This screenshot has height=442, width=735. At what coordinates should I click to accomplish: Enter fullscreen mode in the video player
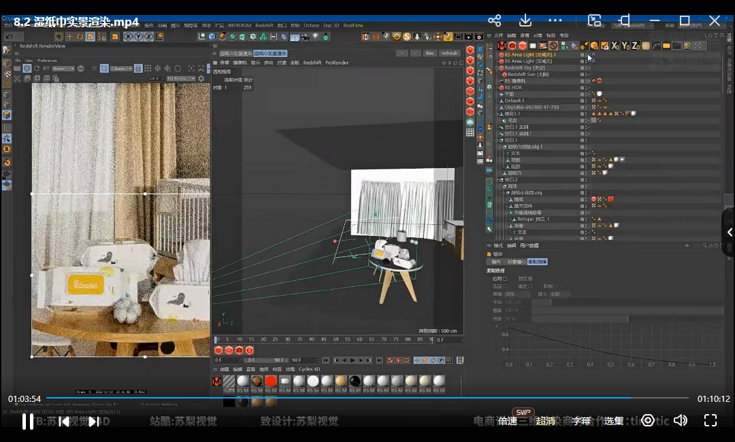710,420
